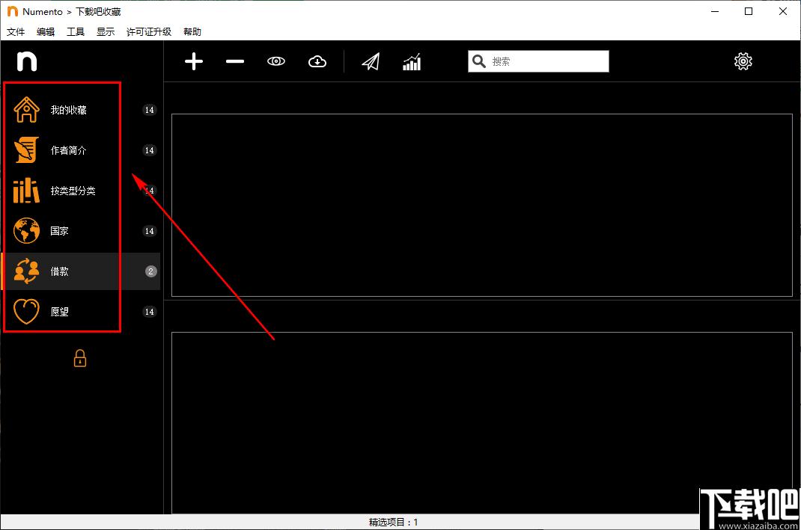Click the search magnifier icon
Screen dimensions: 801x530
click(x=478, y=61)
